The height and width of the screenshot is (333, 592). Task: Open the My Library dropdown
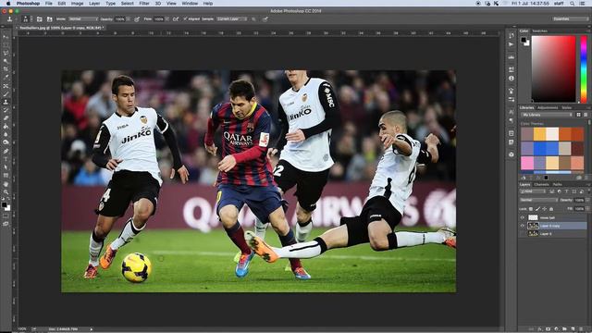click(x=547, y=115)
